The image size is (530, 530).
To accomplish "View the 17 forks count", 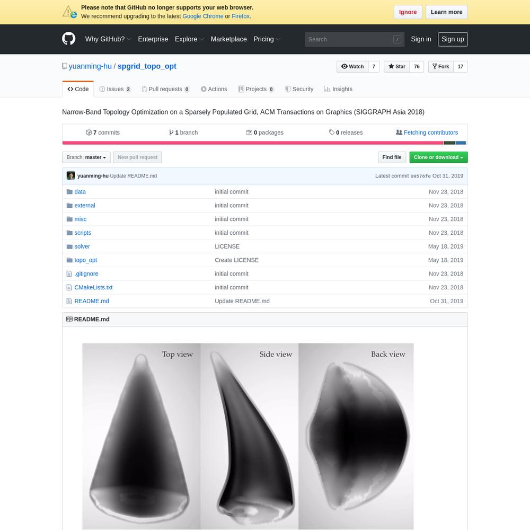I will [x=461, y=67].
